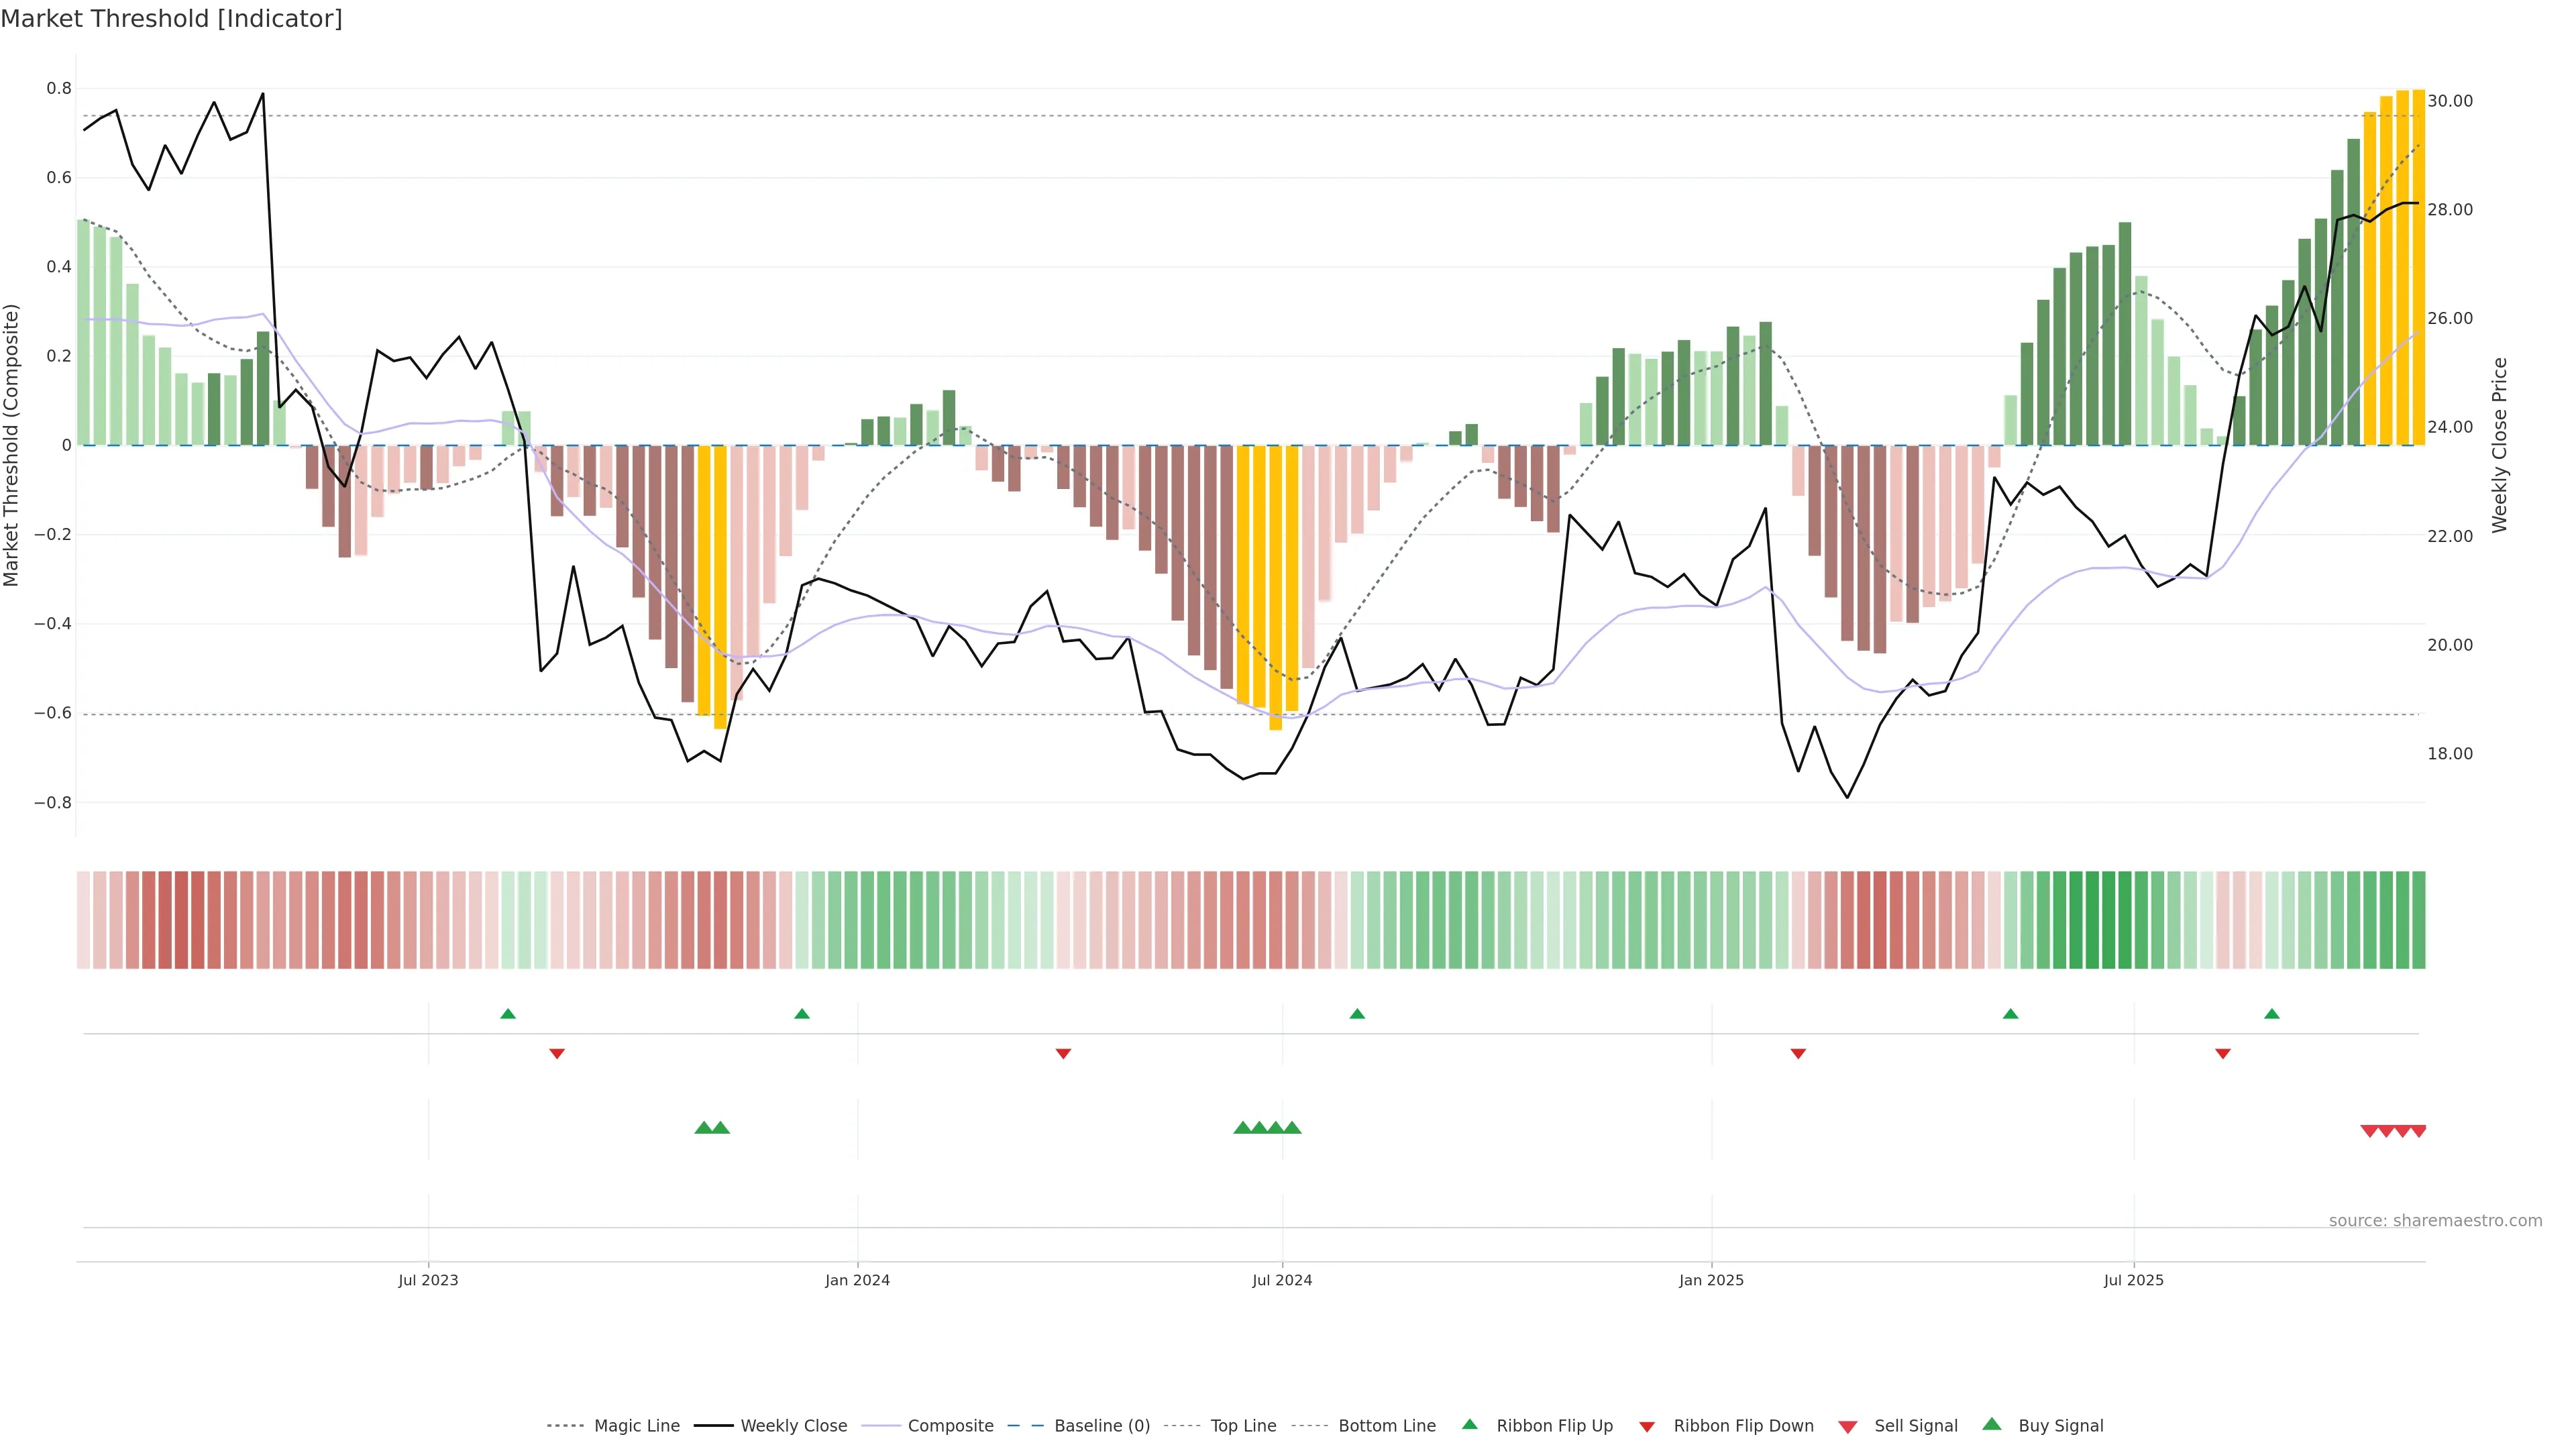Screen dimensions: 2576x1449
Task: Click the first green ribbon flip-up marker
Action: [x=508, y=1014]
